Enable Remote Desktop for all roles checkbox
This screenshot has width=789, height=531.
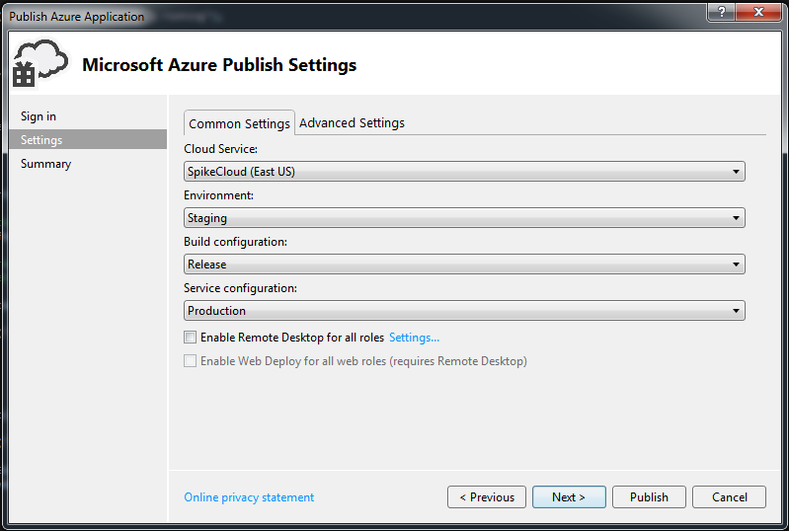[x=190, y=338]
